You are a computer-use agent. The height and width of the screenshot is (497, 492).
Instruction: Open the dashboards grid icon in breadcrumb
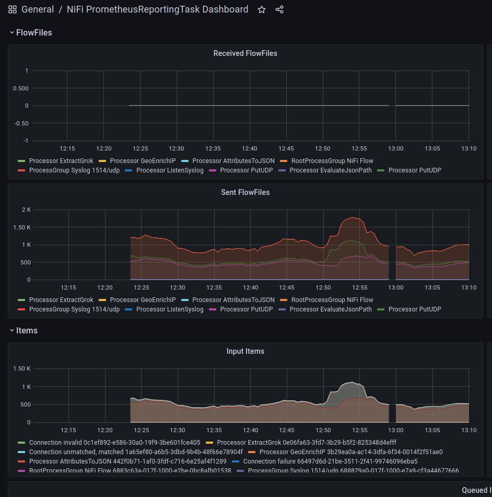[x=13, y=9]
